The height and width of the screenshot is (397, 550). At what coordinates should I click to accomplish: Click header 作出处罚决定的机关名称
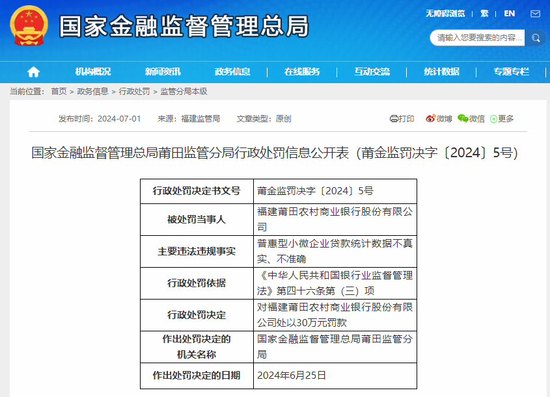pos(197,347)
